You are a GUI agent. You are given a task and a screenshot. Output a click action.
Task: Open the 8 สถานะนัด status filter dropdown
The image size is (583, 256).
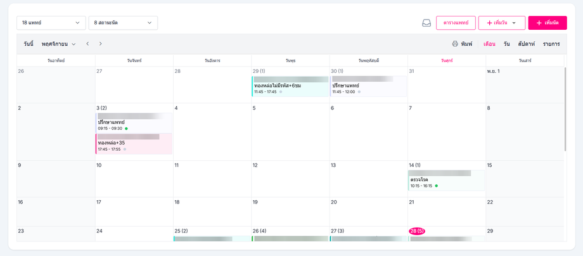coord(123,23)
